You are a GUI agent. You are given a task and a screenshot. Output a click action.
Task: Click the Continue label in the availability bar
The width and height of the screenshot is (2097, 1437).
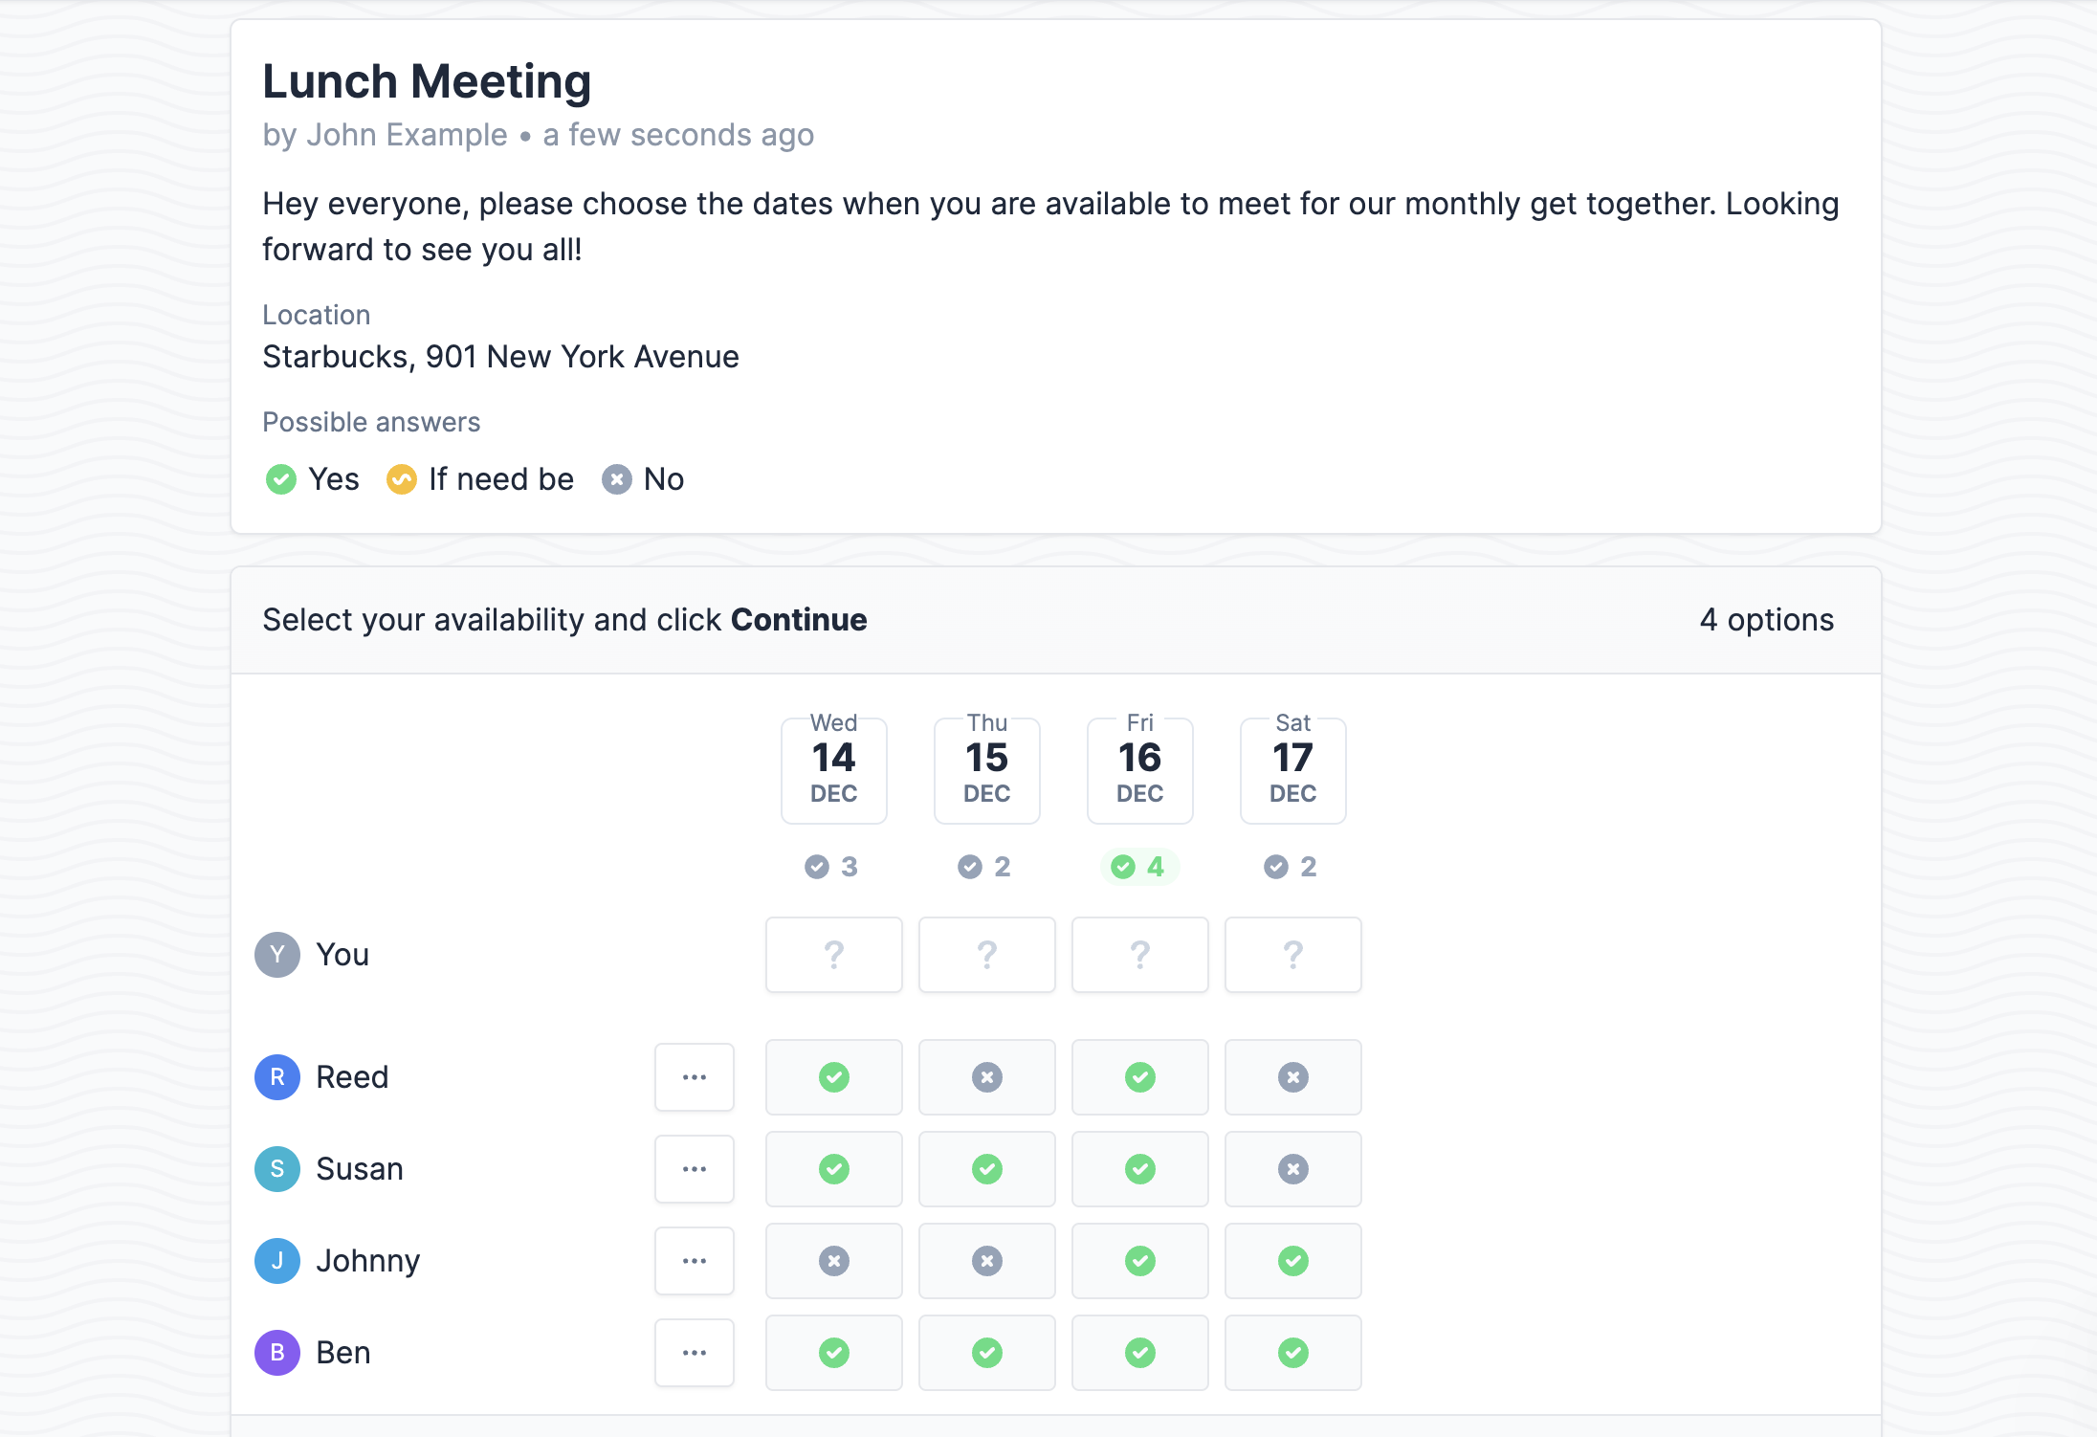coord(799,620)
